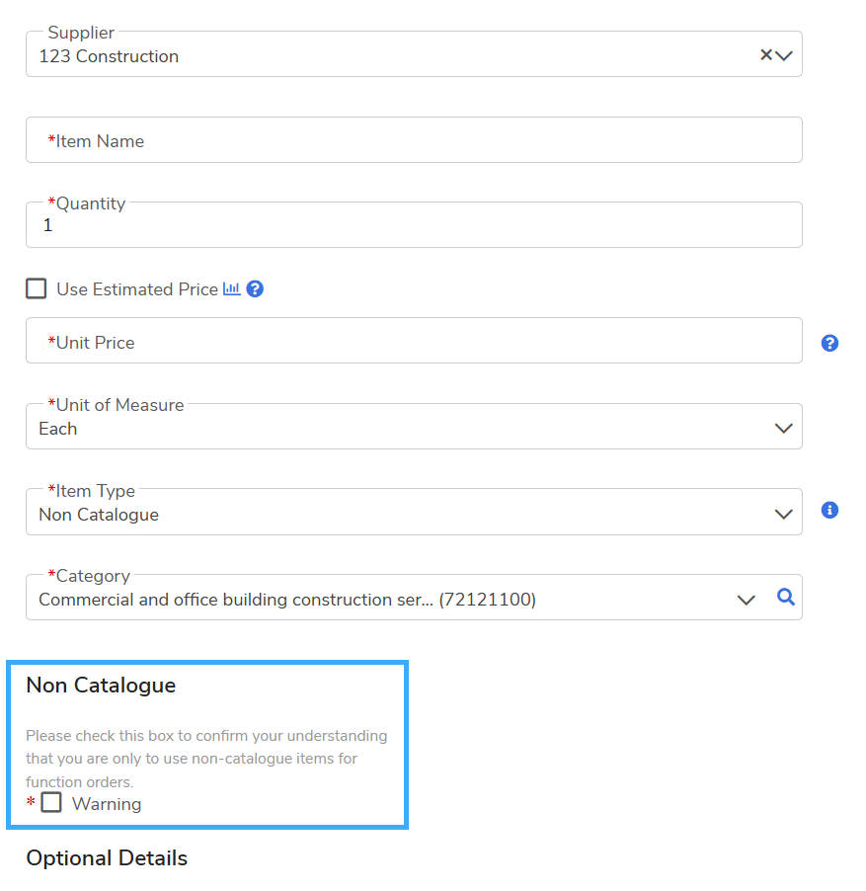Enable the Use Estimated Price checkbox

click(37, 288)
